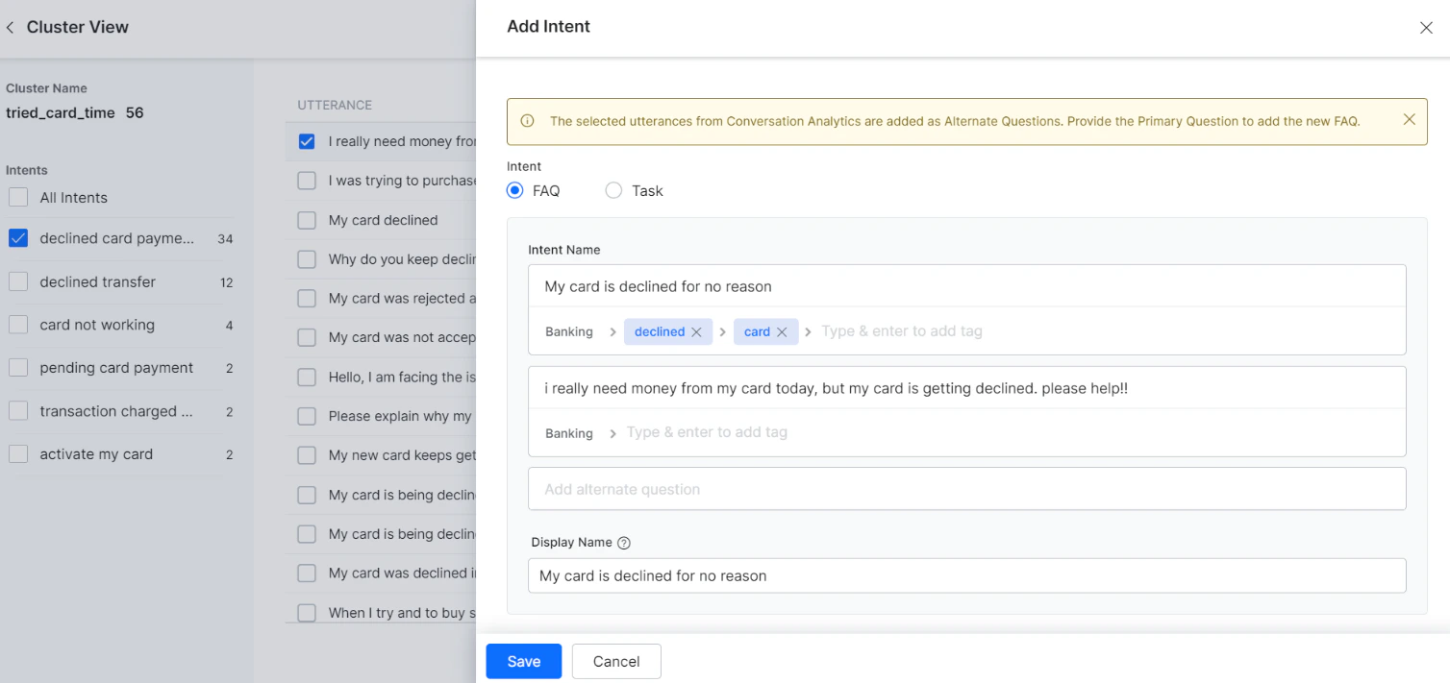Image resolution: width=1450 pixels, height=683 pixels.
Task: Check the declined transfer intent
Action: coord(16,281)
